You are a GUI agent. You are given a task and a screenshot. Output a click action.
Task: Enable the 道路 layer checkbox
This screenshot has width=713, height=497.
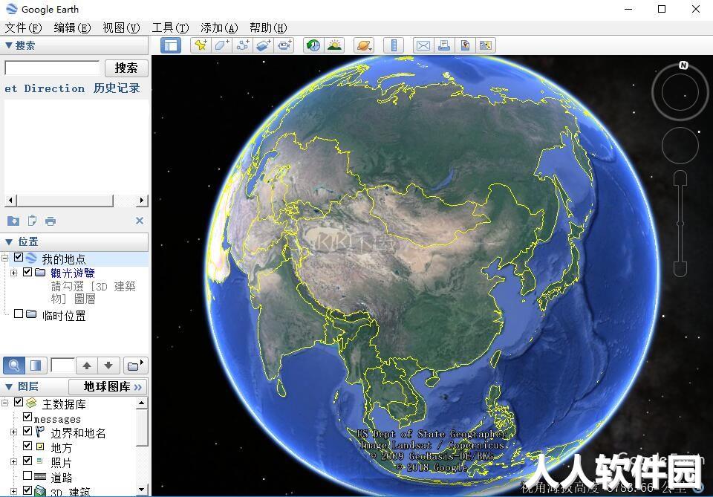(27, 475)
